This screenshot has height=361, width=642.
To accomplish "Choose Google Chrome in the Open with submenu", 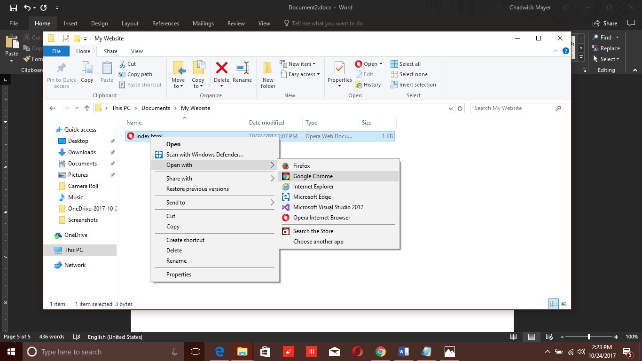I will 338,176.
